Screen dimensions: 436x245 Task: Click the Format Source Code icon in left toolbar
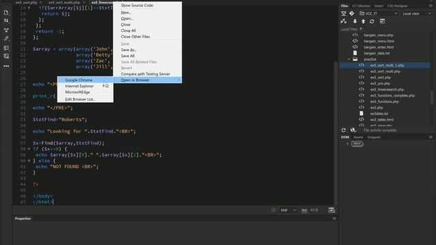click(6, 39)
